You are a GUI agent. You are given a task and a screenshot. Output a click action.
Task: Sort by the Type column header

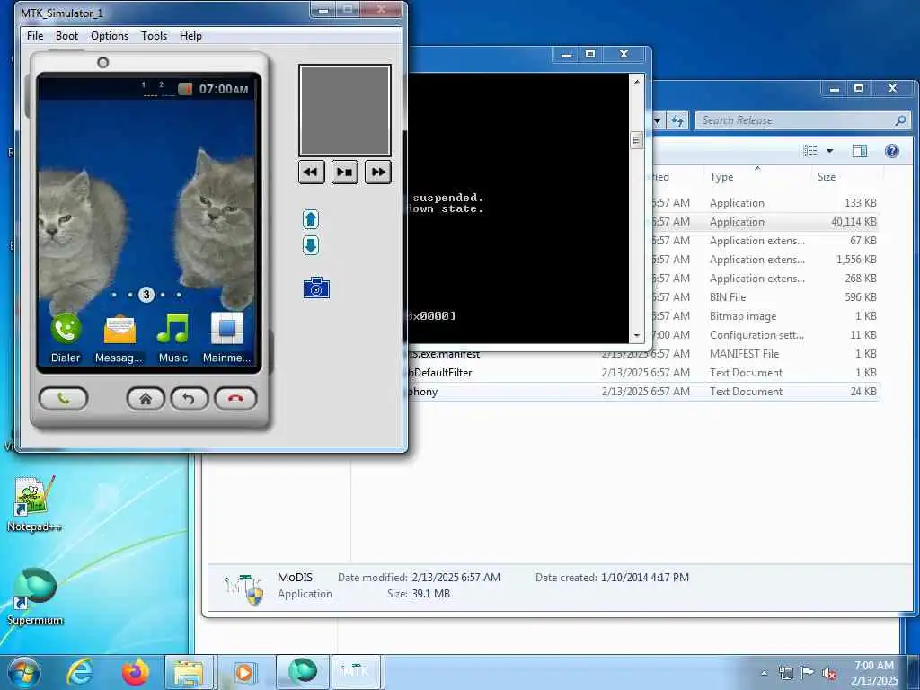756,177
